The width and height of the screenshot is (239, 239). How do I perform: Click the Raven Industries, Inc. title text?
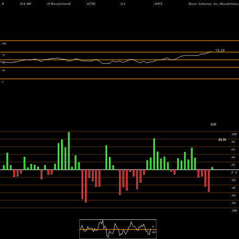point(204,4)
